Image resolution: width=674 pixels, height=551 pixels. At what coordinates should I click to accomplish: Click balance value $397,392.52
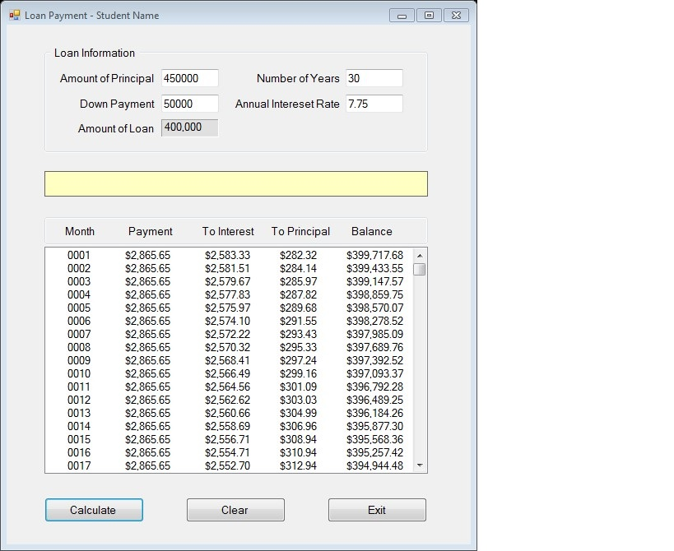click(x=374, y=360)
